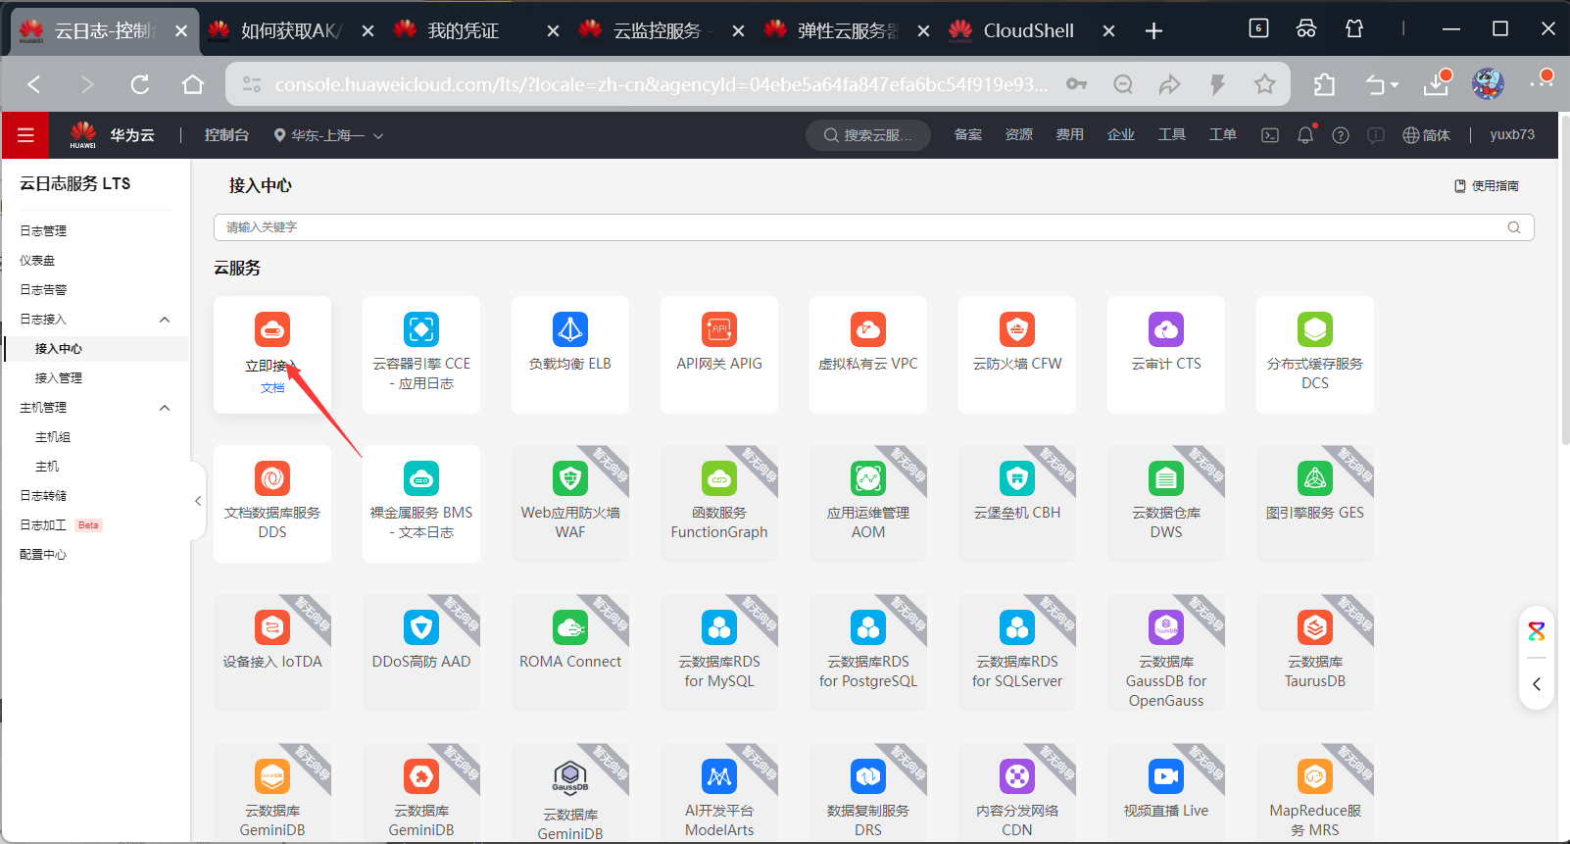Select the ROMA Connect icon
Viewport: 1570px width, 844px height.
tap(570, 627)
